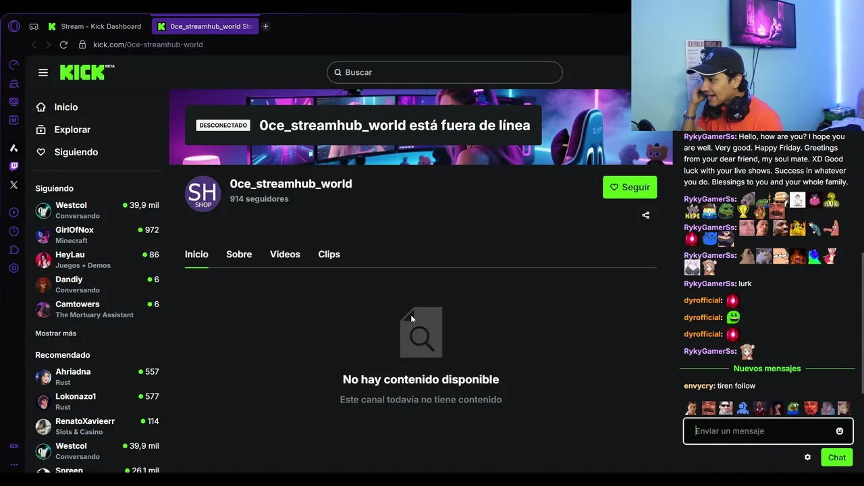864x486 pixels.
Task: Open Camtowers channel in Siguiendo list
Action: (97, 309)
